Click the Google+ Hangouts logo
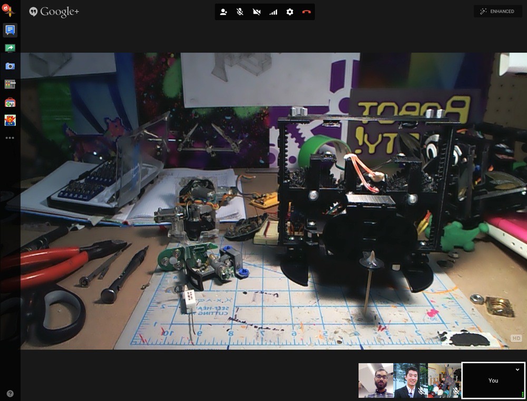The width and height of the screenshot is (527, 401). coord(54,12)
